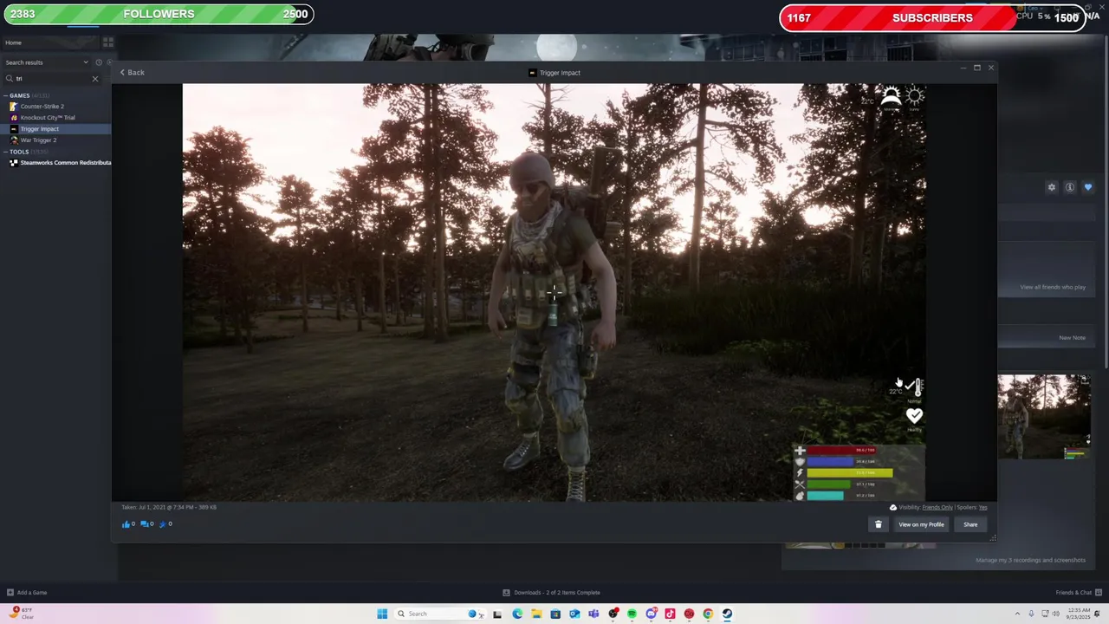Screen dimensions: 1109x624
Task: Open Downloads status at bottom
Action: click(x=551, y=593)
